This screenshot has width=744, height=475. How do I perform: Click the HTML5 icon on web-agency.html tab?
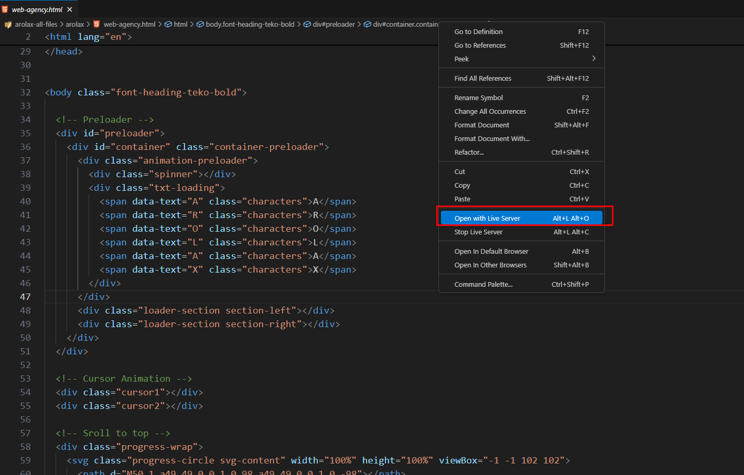tap(5, 9)
